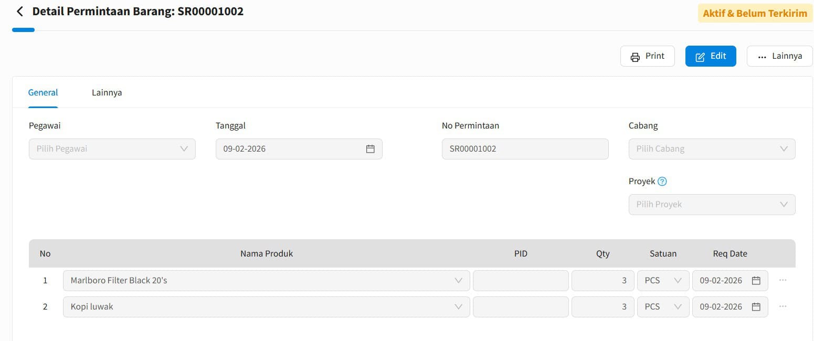The height and width of the screenshot is (341, 814).
Task: Click the Qty field for Kopi luwak
Action: point(602,306)
